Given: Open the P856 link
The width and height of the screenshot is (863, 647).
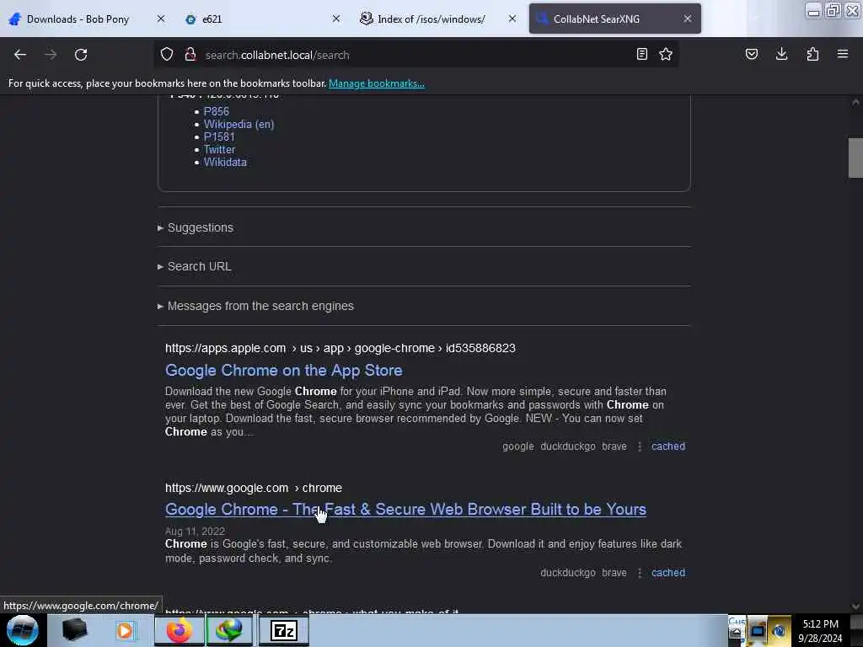Looking at the screenshot, I should pos(217,111).
